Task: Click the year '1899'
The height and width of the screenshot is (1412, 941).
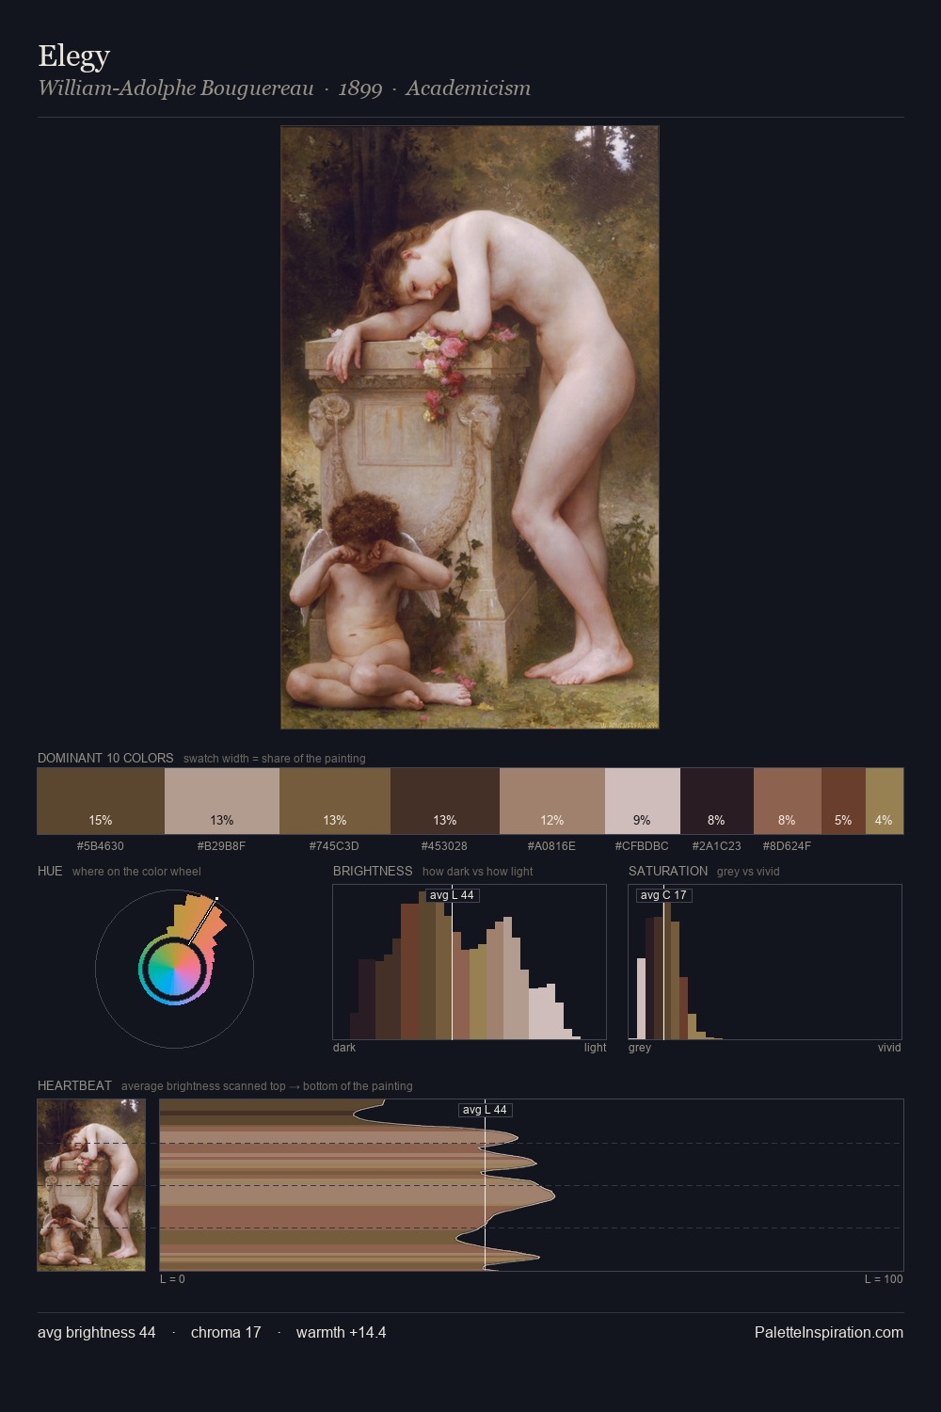Action: click(360, 88)
